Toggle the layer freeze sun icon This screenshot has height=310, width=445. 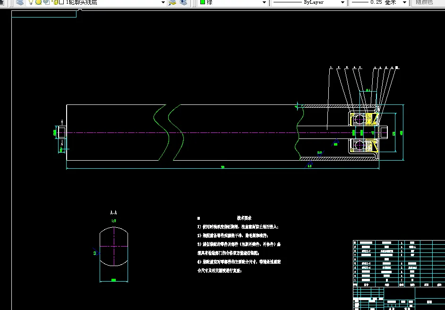(38, 2)
